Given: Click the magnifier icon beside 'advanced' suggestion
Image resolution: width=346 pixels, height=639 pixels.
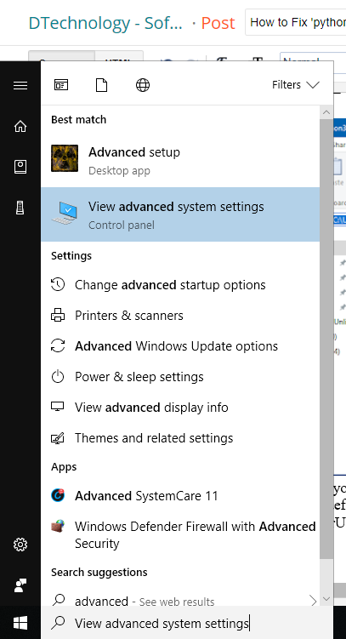Looking at the screenshot, I should (x=59, y=600).
